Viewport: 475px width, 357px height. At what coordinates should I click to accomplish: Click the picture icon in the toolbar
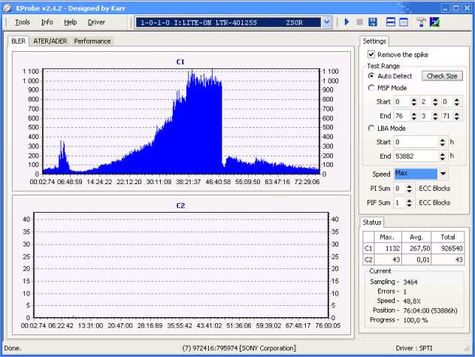[x=434, y=22]
